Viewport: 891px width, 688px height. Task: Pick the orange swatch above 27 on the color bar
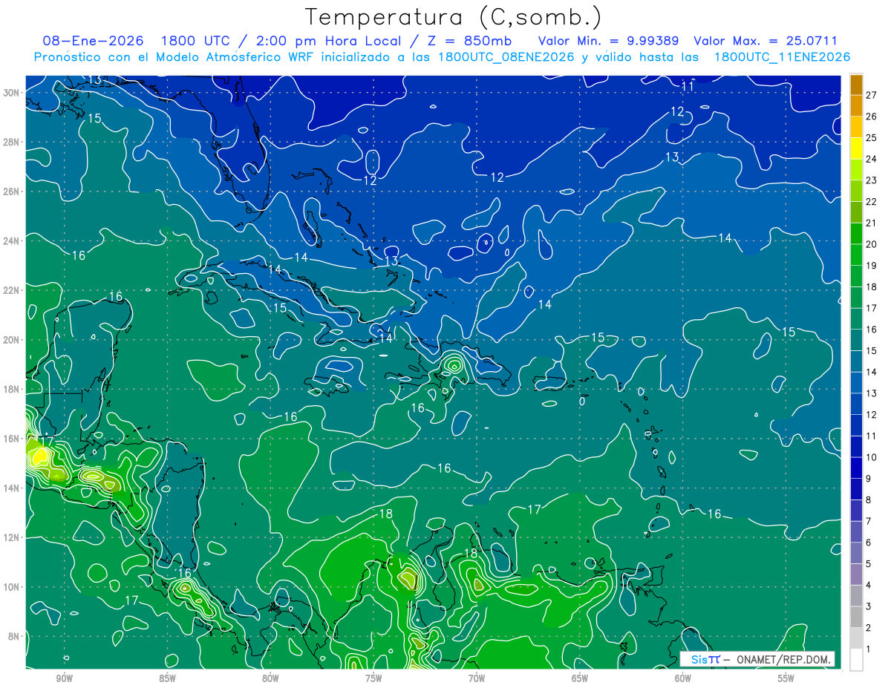856,85
